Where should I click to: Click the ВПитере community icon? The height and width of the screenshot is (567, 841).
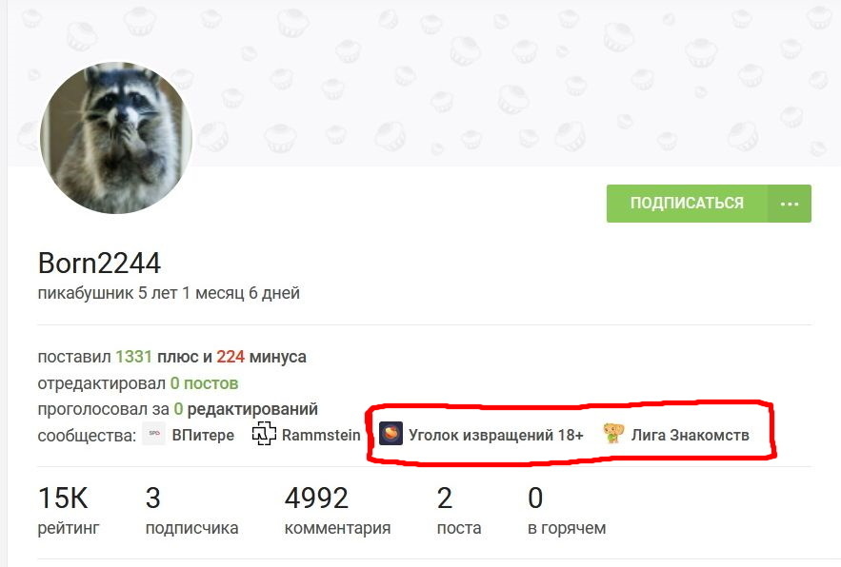click(x=154, y=434)
